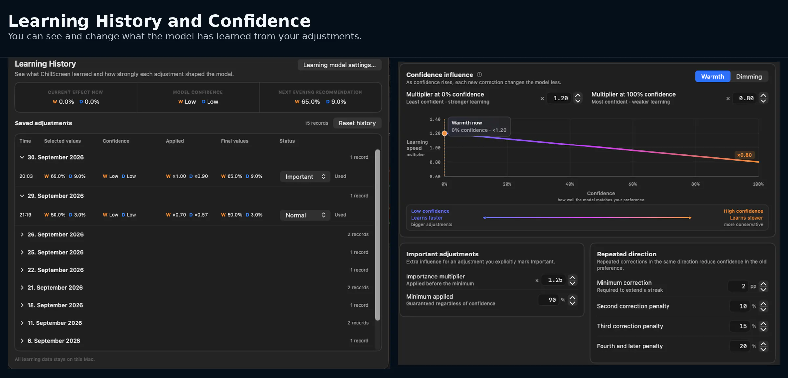Step the Importance multiplier value

point(572,280)
